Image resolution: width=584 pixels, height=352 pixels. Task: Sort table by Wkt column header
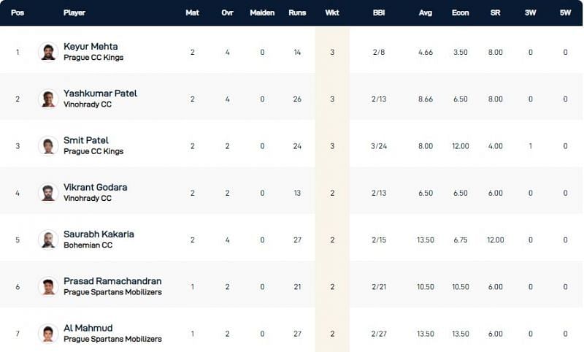[x=332, y=13]
